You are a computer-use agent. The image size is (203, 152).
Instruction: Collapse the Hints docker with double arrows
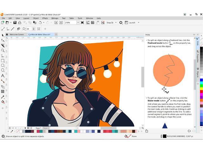point(194,35)
